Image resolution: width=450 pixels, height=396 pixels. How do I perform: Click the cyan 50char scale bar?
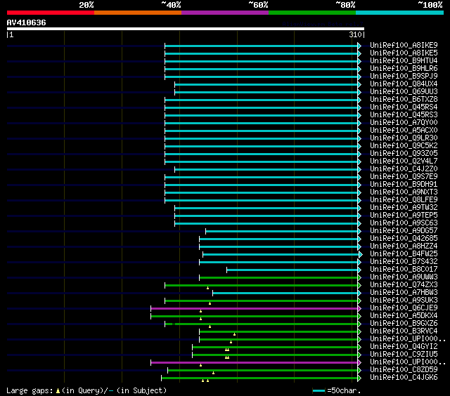coord(319,391)
